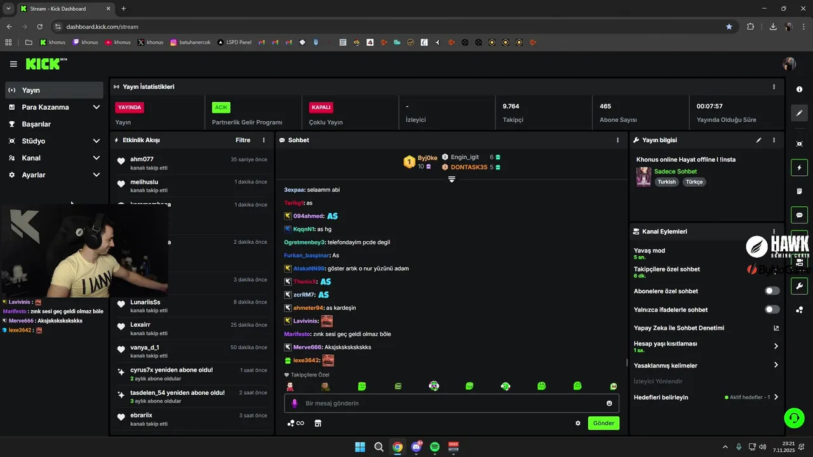This screenshot has height=457, width=813.
Task: Open the Filtre dropdown in Etkinlik Akışı
Action: tap(243, 140)
